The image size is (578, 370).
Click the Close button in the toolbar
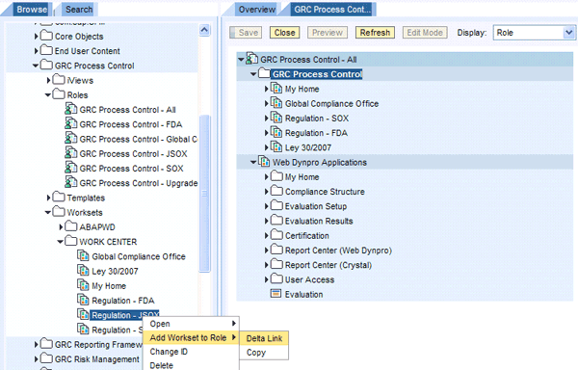(284, 33)
